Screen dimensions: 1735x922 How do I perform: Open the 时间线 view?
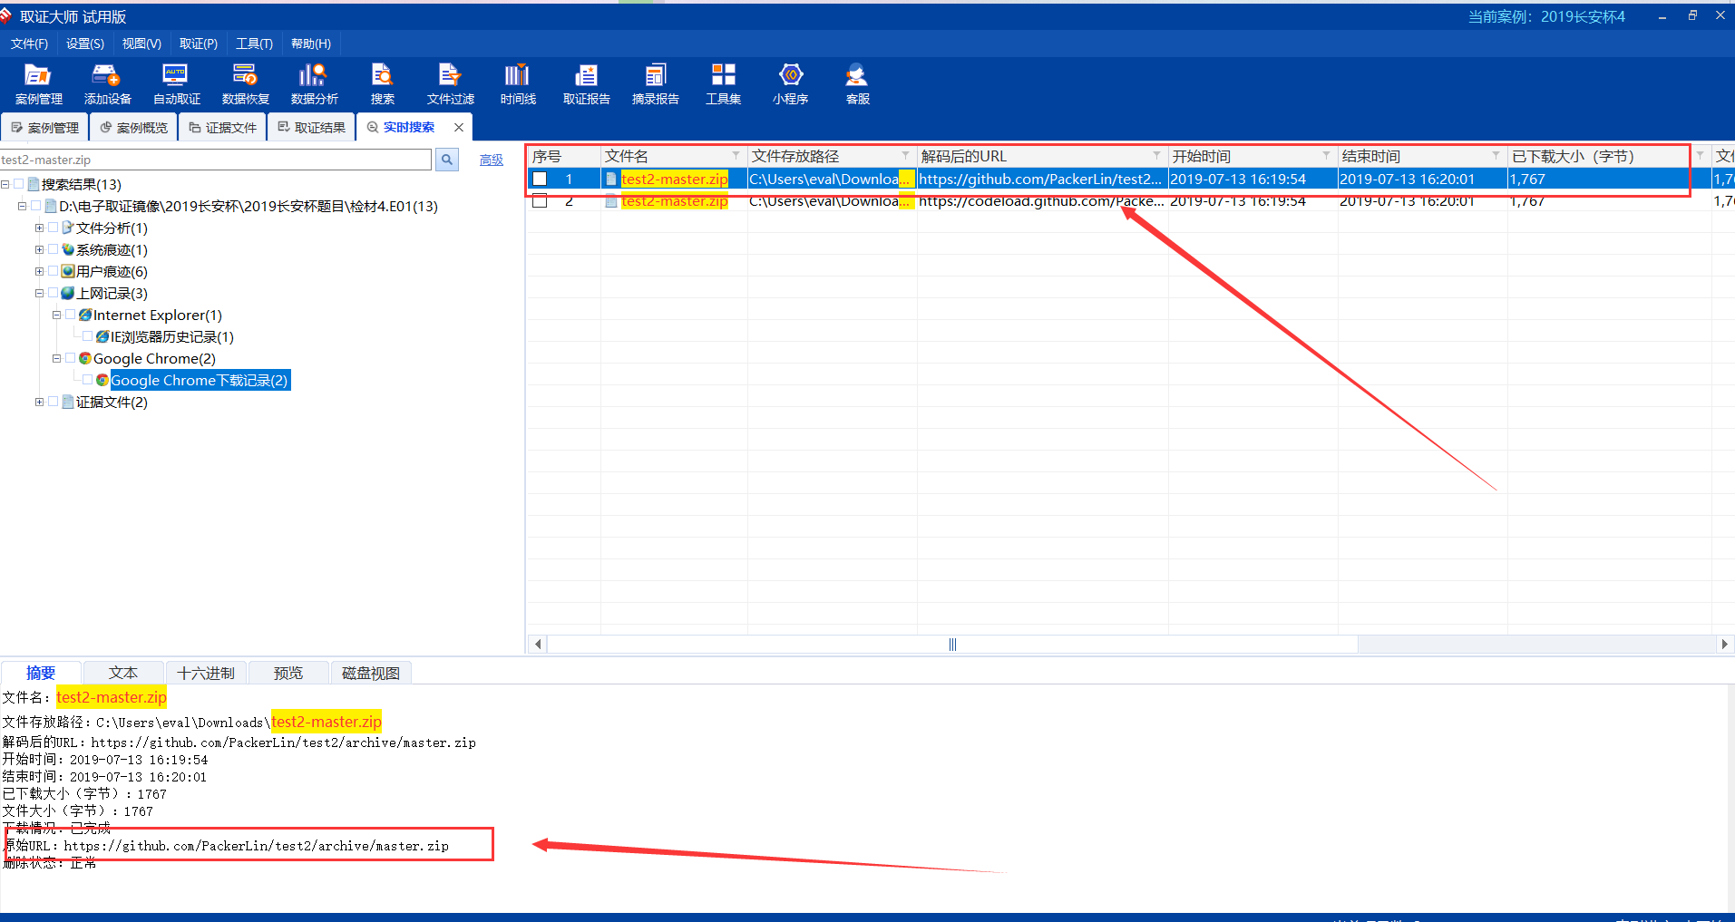(x=518, y=84)
